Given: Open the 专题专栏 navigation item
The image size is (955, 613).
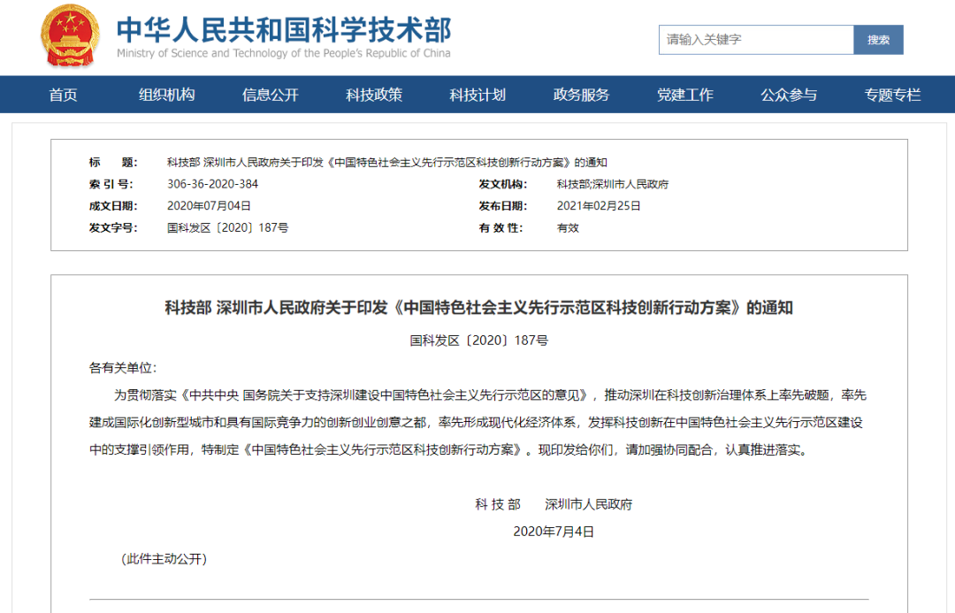Looking at the screenshot, I should coord(892,95).
